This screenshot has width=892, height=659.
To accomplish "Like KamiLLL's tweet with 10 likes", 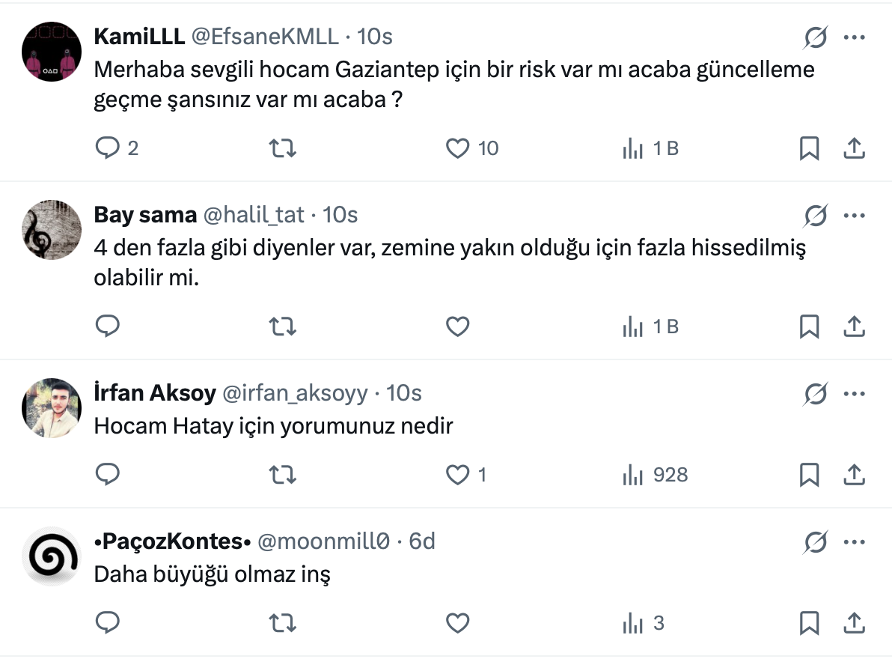I will coord(457,148).
